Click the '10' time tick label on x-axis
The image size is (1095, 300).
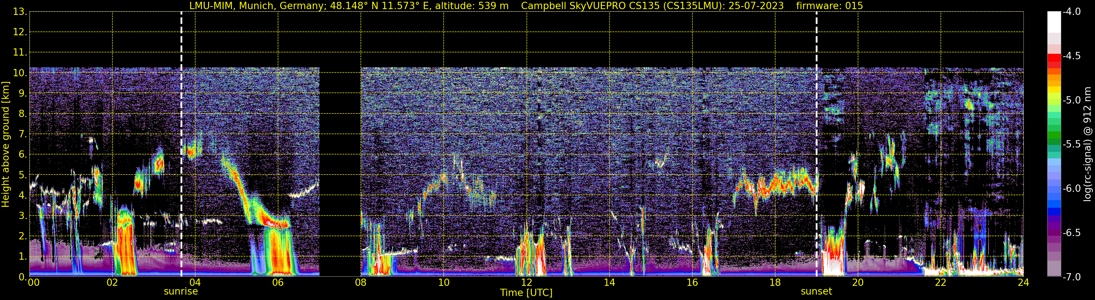[444, 283]
